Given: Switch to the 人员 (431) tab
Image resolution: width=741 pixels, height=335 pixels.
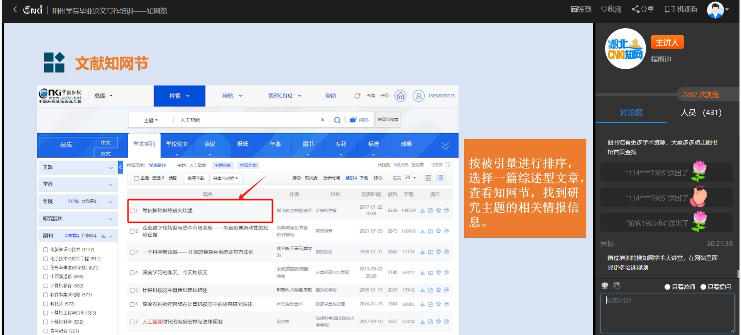Looking at the screenshot, I should [x=701, y=112].
